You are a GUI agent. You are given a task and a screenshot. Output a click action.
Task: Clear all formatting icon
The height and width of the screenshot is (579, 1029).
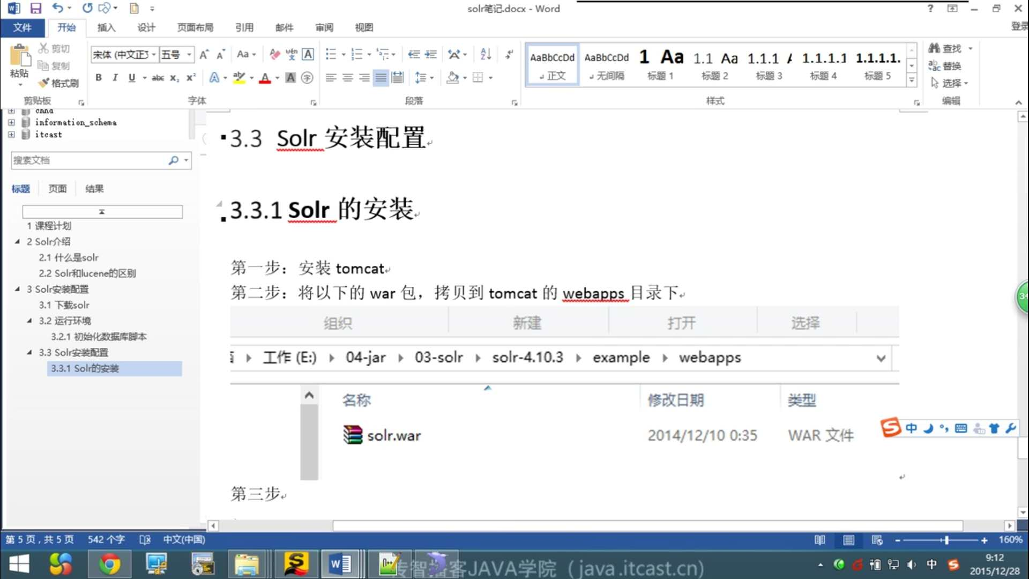[275, 55]
